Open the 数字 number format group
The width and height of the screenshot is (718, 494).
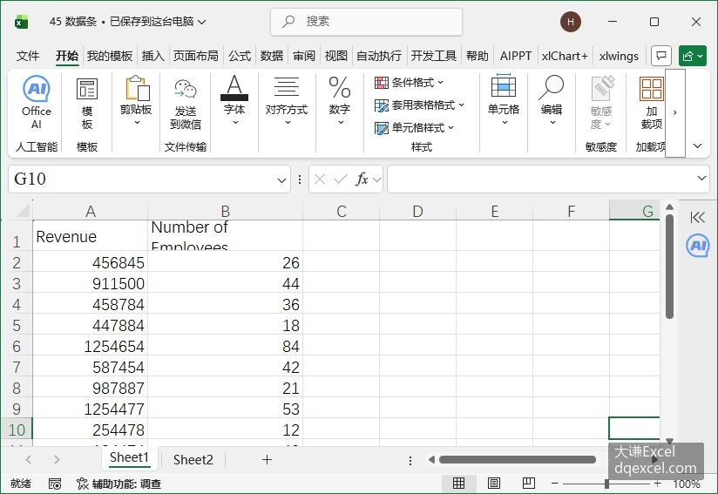click(339, 100)
